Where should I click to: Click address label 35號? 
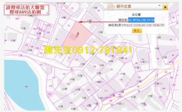(95, 8)
